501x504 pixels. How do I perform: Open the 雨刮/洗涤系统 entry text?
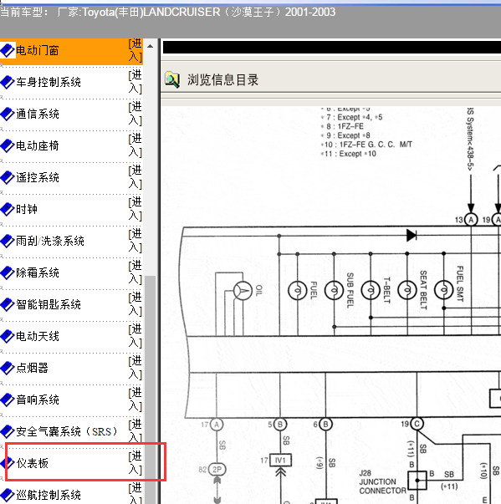click(50, 241)
